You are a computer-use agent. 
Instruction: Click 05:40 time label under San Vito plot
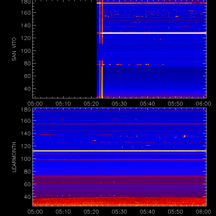(x=147, y=104)
